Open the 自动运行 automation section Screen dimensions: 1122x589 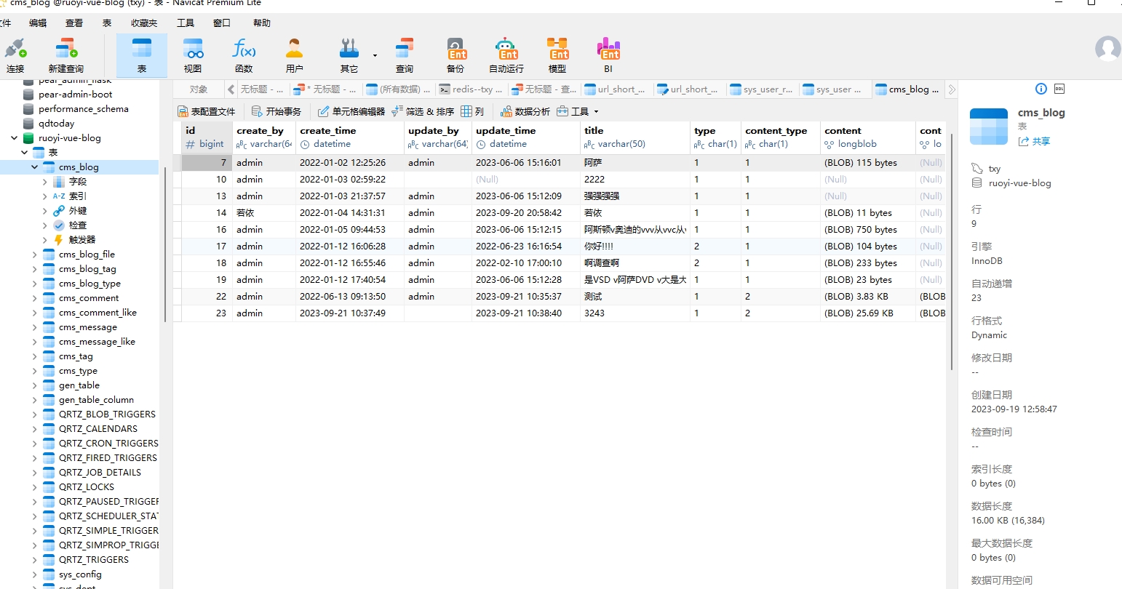point(506,56)
